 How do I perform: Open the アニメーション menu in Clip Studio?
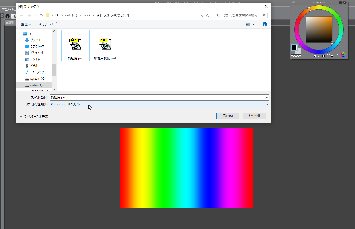[x=9, y=10]
